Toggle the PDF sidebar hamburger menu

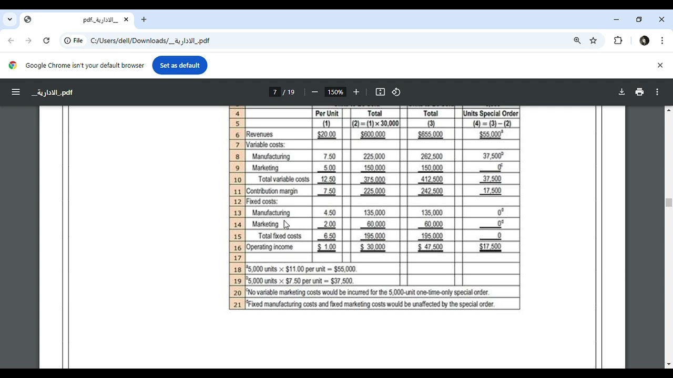16,92
